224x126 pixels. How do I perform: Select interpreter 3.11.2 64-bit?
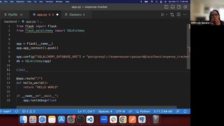(163, 111)
